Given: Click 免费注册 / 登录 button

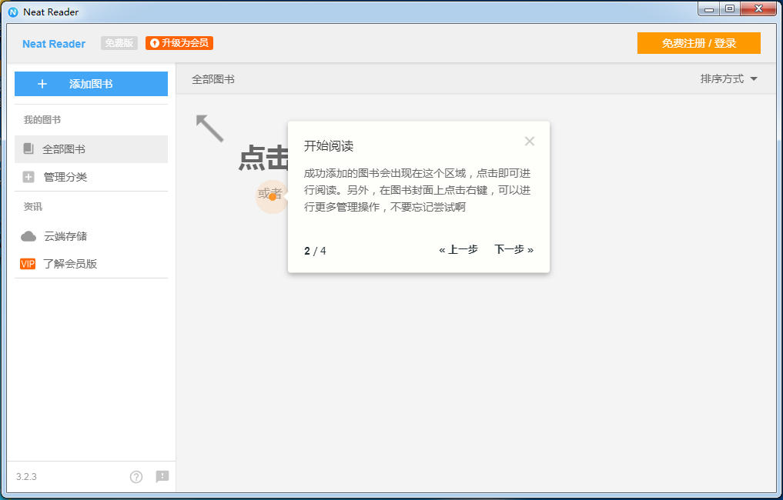Looking at the screenshot, I should pos(698,43).
